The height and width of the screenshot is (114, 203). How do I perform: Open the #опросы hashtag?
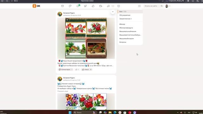pyautogui.click(x=123, y=42)
